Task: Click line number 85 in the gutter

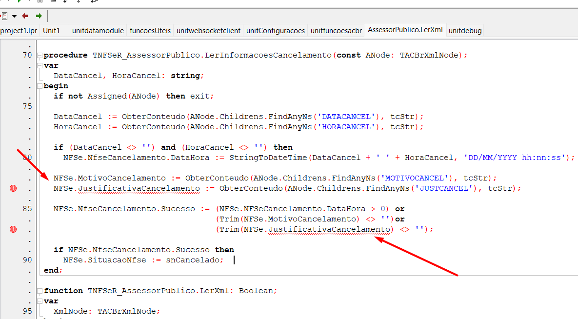Action: click(27, 209)
